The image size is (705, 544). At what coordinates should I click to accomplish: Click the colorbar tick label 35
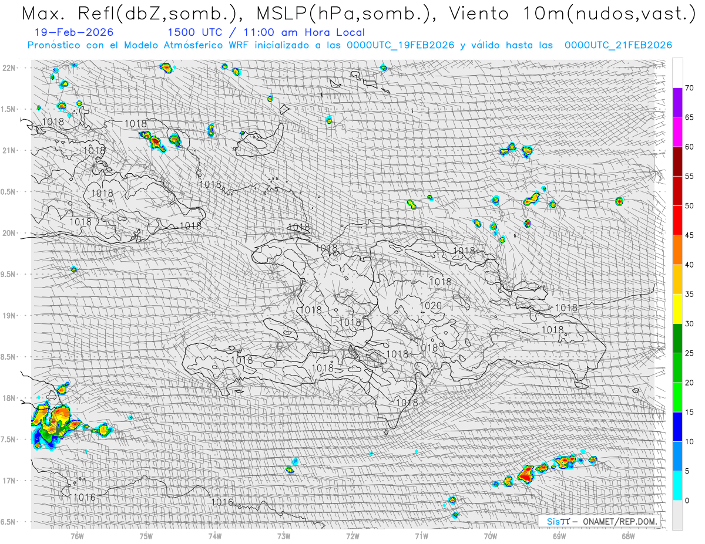689,294
